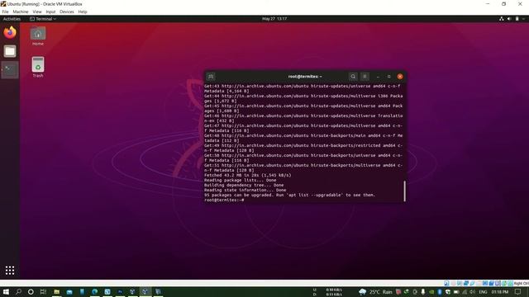Maximize the terminal window
This screenshot has width=529, height=297.
click(x=389, y=77)
